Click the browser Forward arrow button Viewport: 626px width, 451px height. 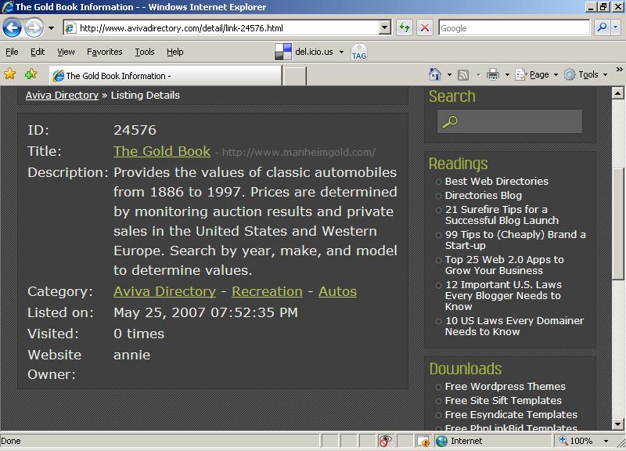coord(34,28)
